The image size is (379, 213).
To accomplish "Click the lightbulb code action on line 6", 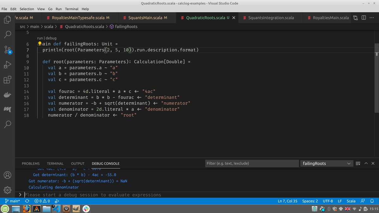I will [x=40, y=44].
